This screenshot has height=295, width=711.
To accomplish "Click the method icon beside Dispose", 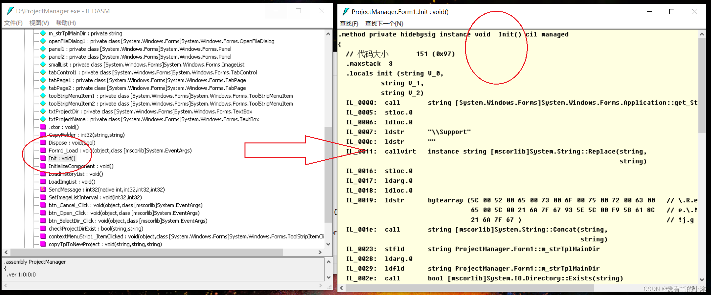I will coord(43,142).
